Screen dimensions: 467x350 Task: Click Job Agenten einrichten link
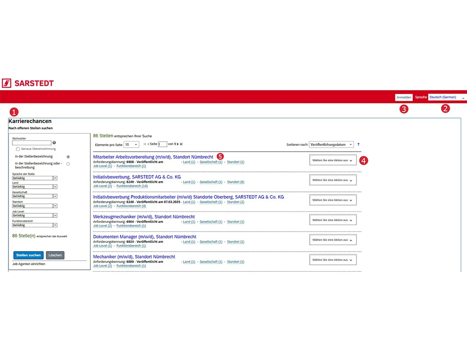[29, 264]
